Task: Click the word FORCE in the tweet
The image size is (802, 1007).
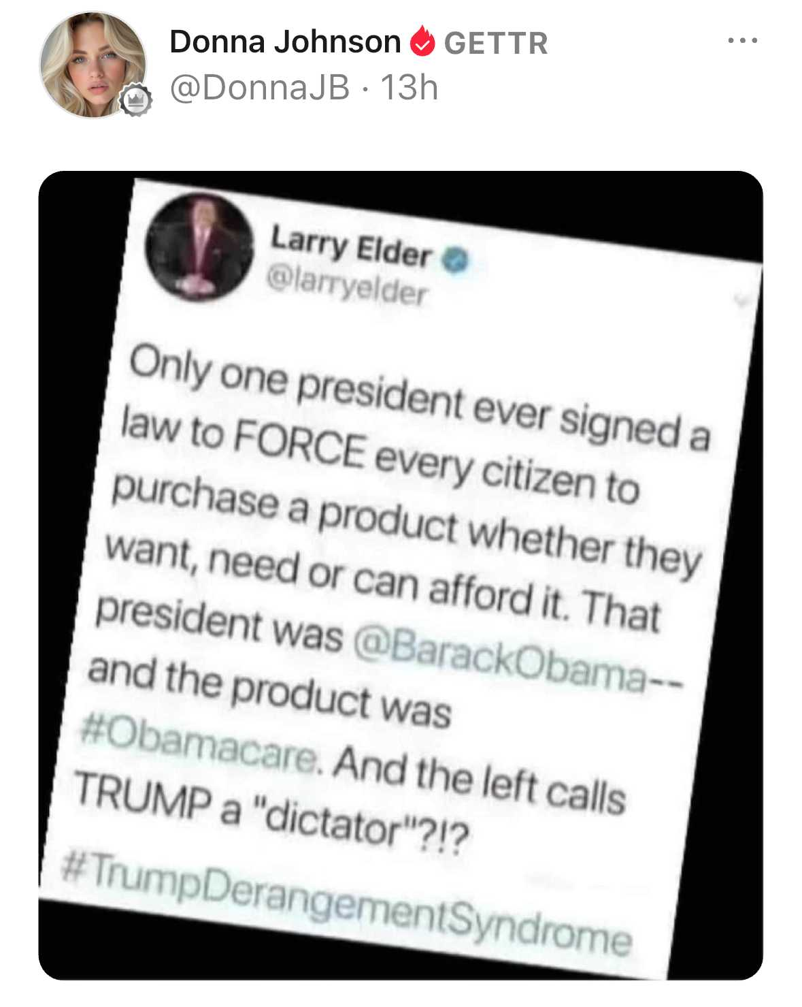Action: pos(300,441)
